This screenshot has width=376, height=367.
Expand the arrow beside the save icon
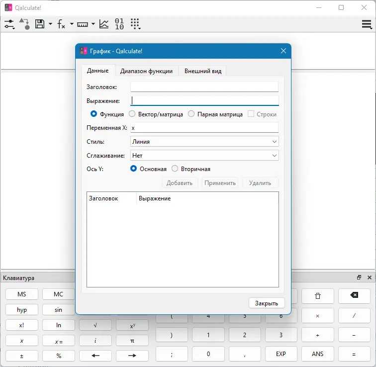(x=50, y=24)
